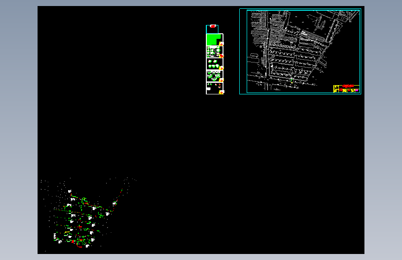Select the site plan drawing in the cyan frame

[300, 51]
